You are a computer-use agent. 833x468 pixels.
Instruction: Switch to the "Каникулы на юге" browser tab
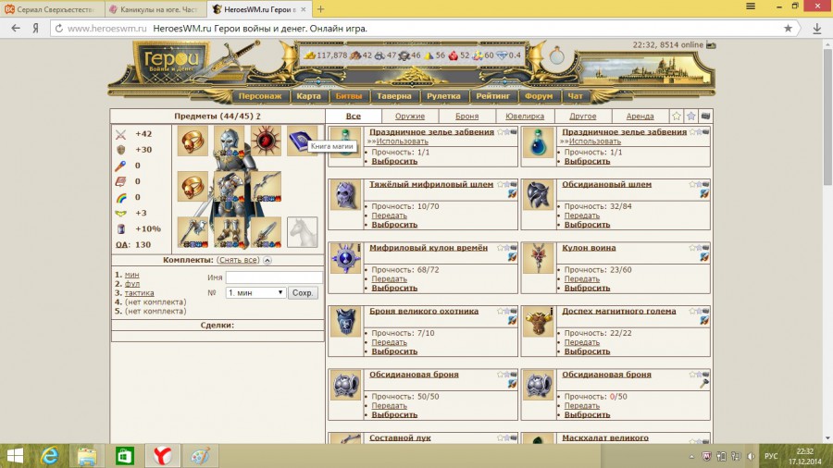154,9
